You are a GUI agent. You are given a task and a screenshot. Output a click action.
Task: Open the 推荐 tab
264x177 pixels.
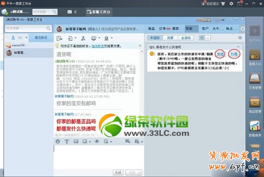(x=177, y=29)
